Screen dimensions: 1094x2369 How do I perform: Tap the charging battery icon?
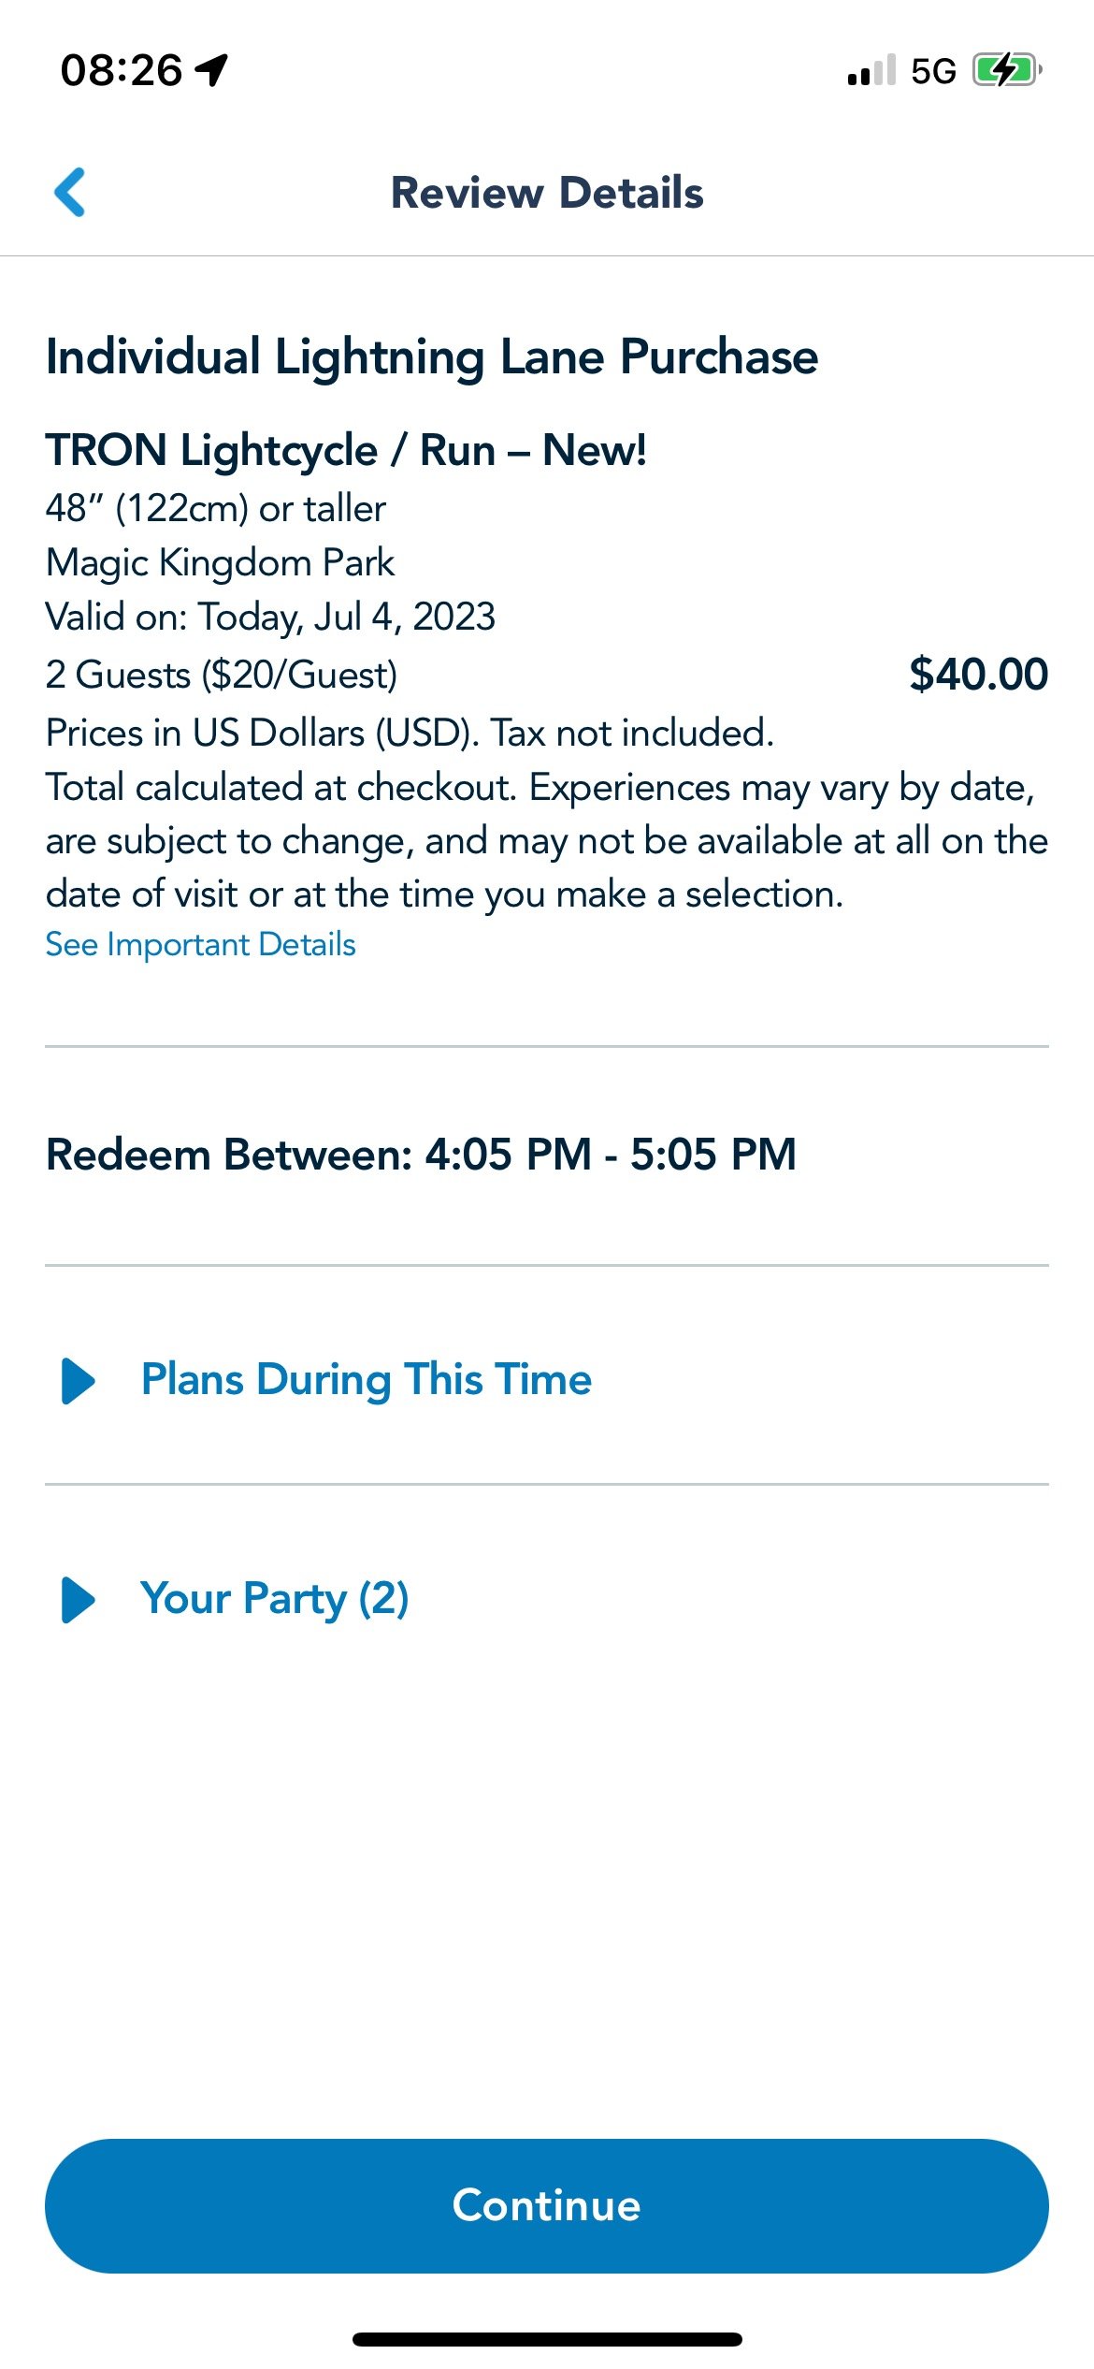pyautogui.click(x=1007, y=70)
